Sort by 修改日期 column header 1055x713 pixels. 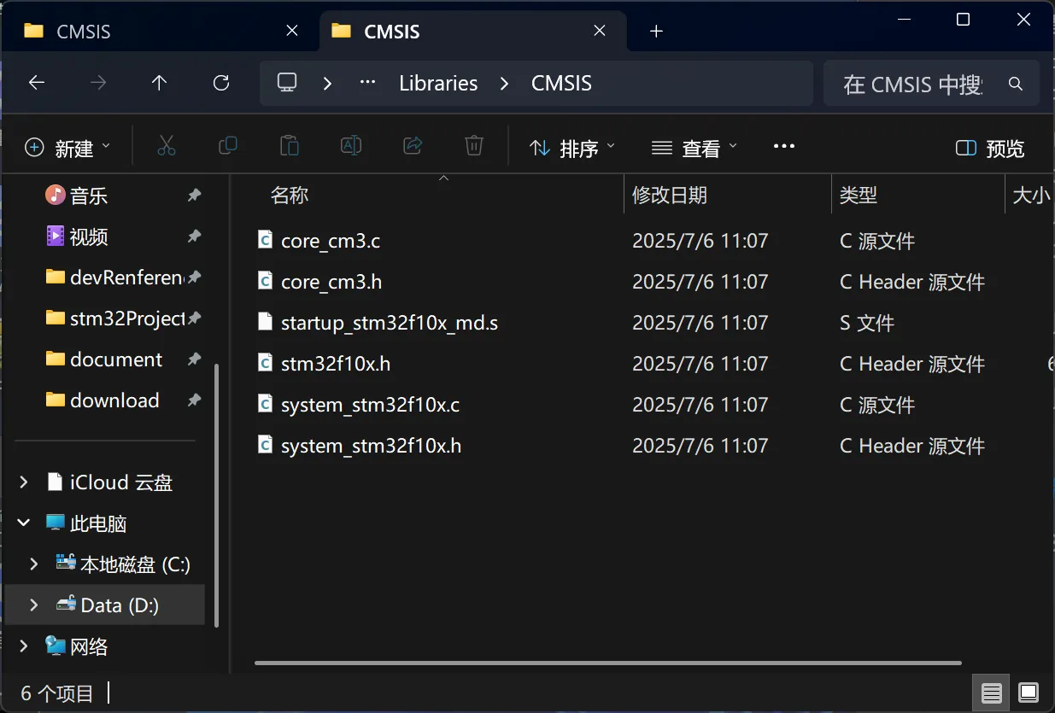pyautogui.click(x=727, y=196)
